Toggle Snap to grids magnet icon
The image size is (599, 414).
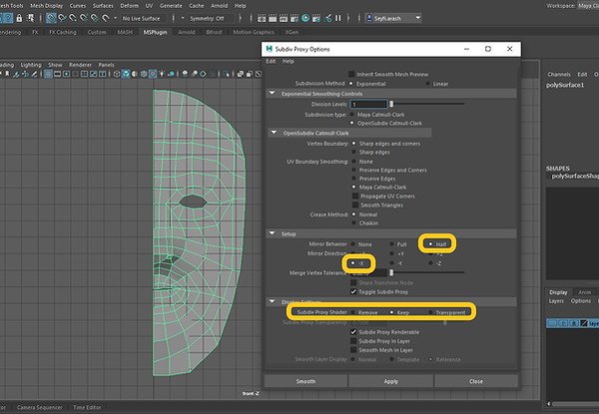51,18
